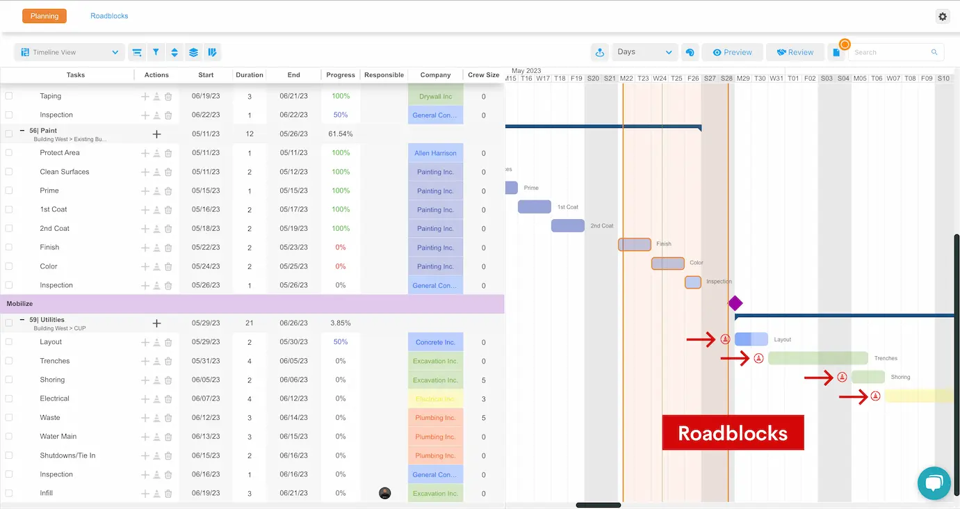Screen dimensions: 960x509
Task: Click the responsible avatar on the Infill row
Action: [385, 493]
